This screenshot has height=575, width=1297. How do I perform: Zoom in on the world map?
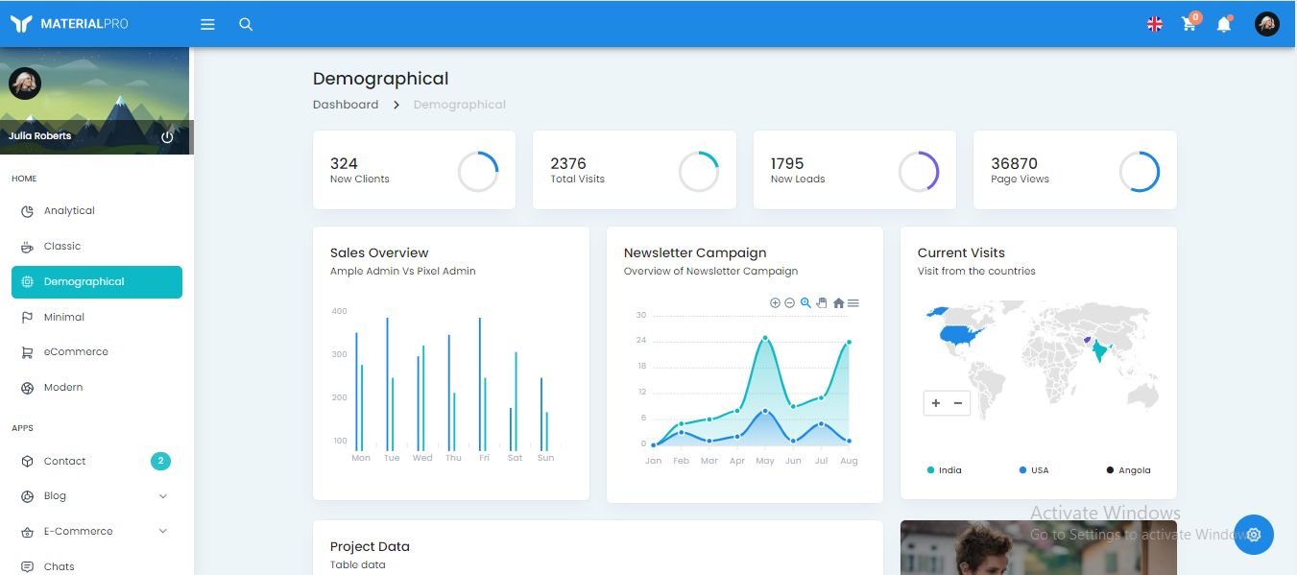point(936,403)
